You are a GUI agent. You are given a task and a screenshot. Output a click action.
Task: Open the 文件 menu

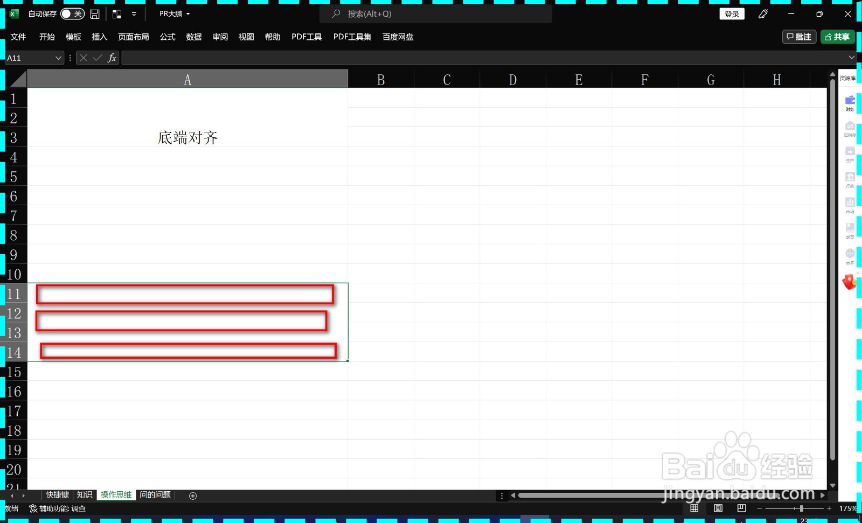point(18,37)
